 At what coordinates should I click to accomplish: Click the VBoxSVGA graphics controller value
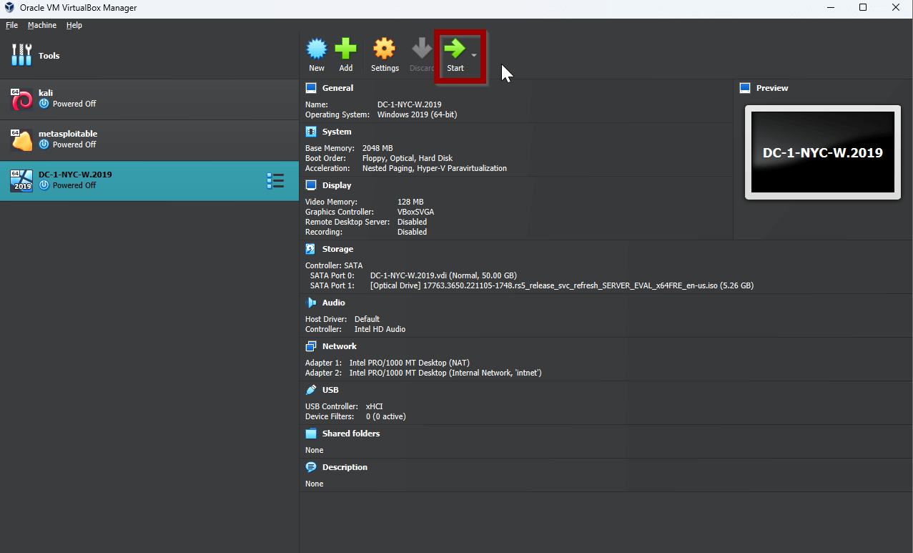pos(415,212)
